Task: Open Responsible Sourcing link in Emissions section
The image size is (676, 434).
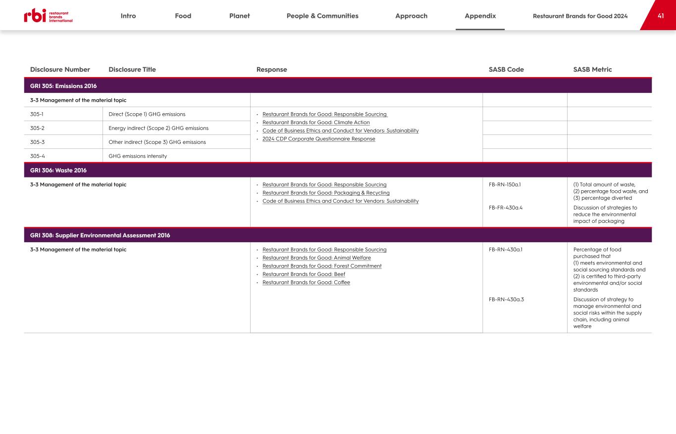Action: [x=324, y=114]
